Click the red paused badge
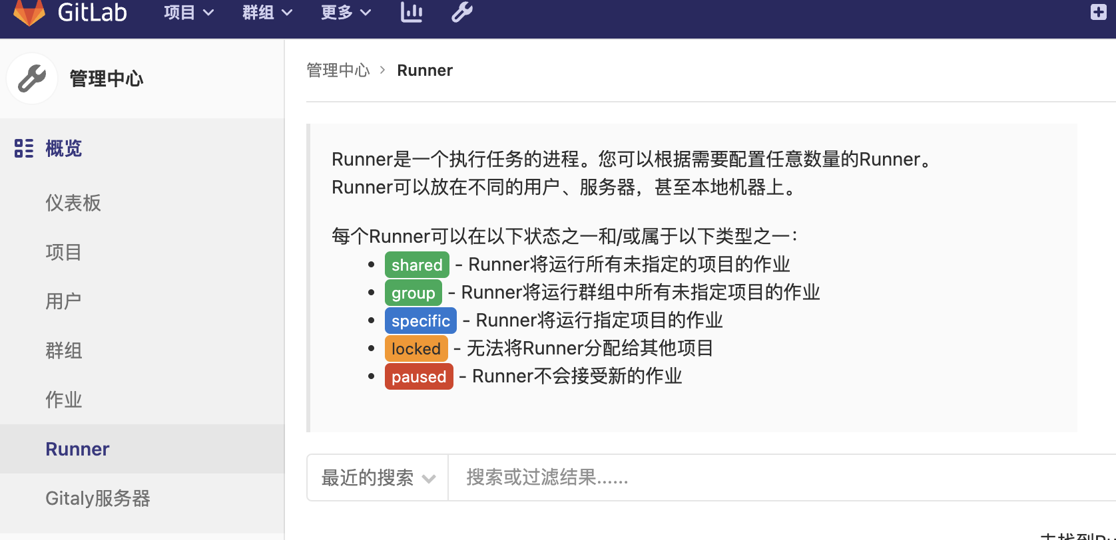 click(x=419, y=376)
